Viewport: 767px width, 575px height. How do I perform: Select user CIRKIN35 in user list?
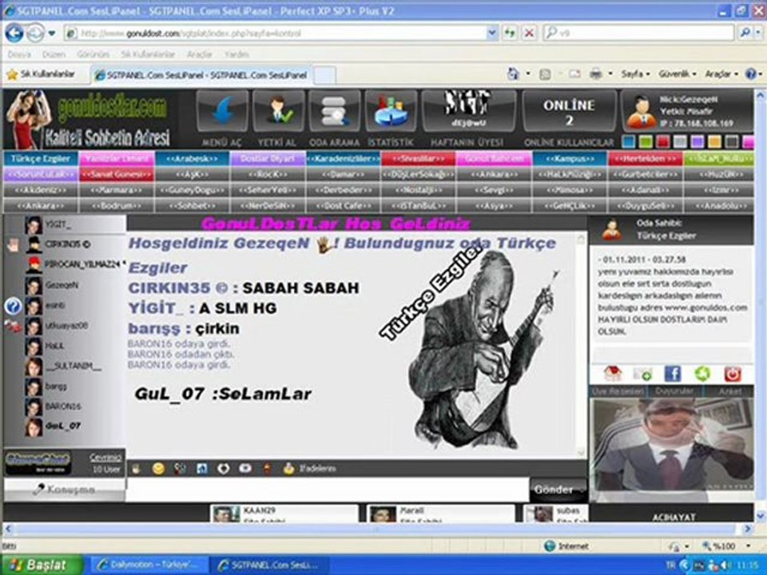64,244
